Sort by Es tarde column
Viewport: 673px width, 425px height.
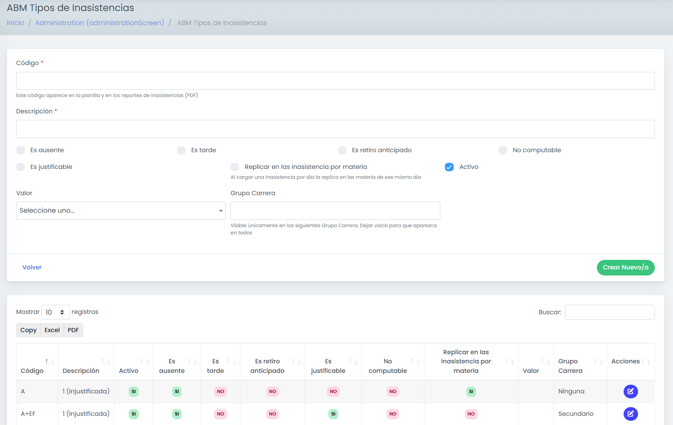[x=221, y=361]
